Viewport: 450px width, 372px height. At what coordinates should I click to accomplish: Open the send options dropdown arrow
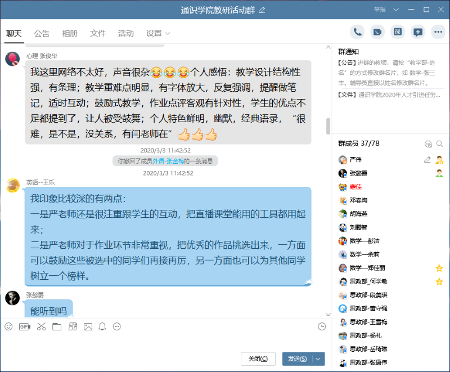(319, 358)
